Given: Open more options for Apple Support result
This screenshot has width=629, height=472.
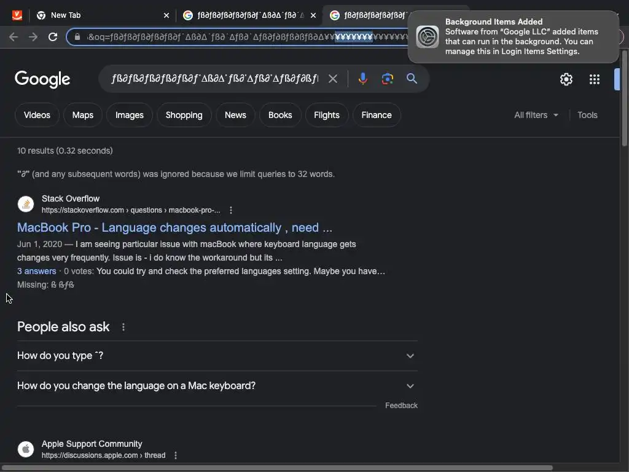Looking at the screenshot, I should coord(175,455).
